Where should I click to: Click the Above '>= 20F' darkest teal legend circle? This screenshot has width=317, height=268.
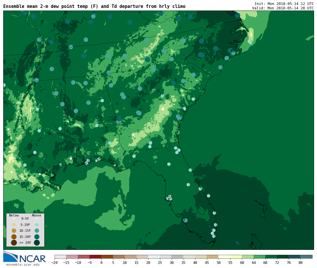[37, 243]
